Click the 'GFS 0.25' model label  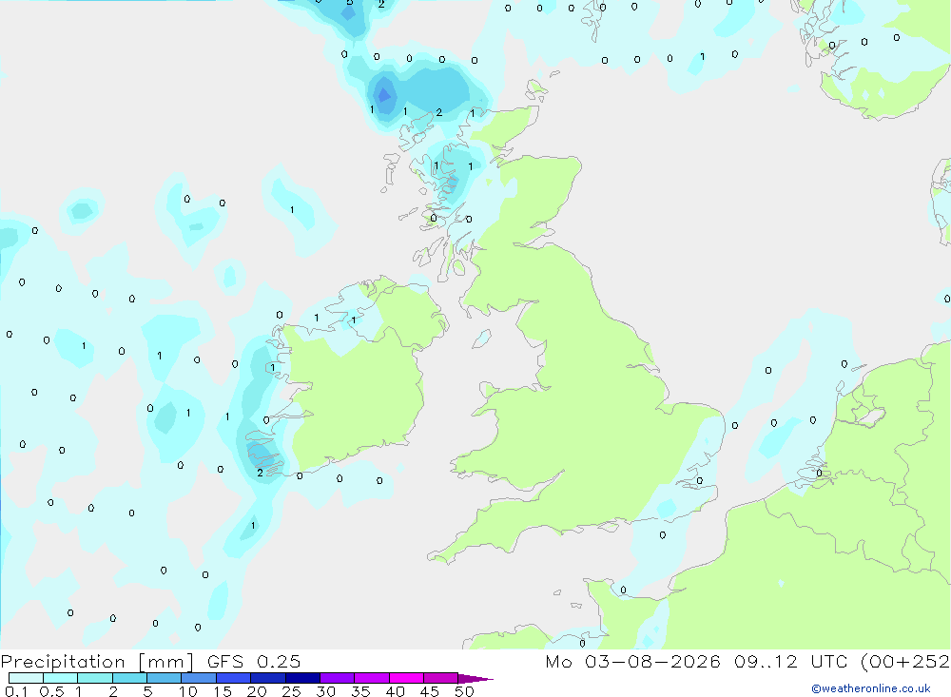tap(254, 662)
